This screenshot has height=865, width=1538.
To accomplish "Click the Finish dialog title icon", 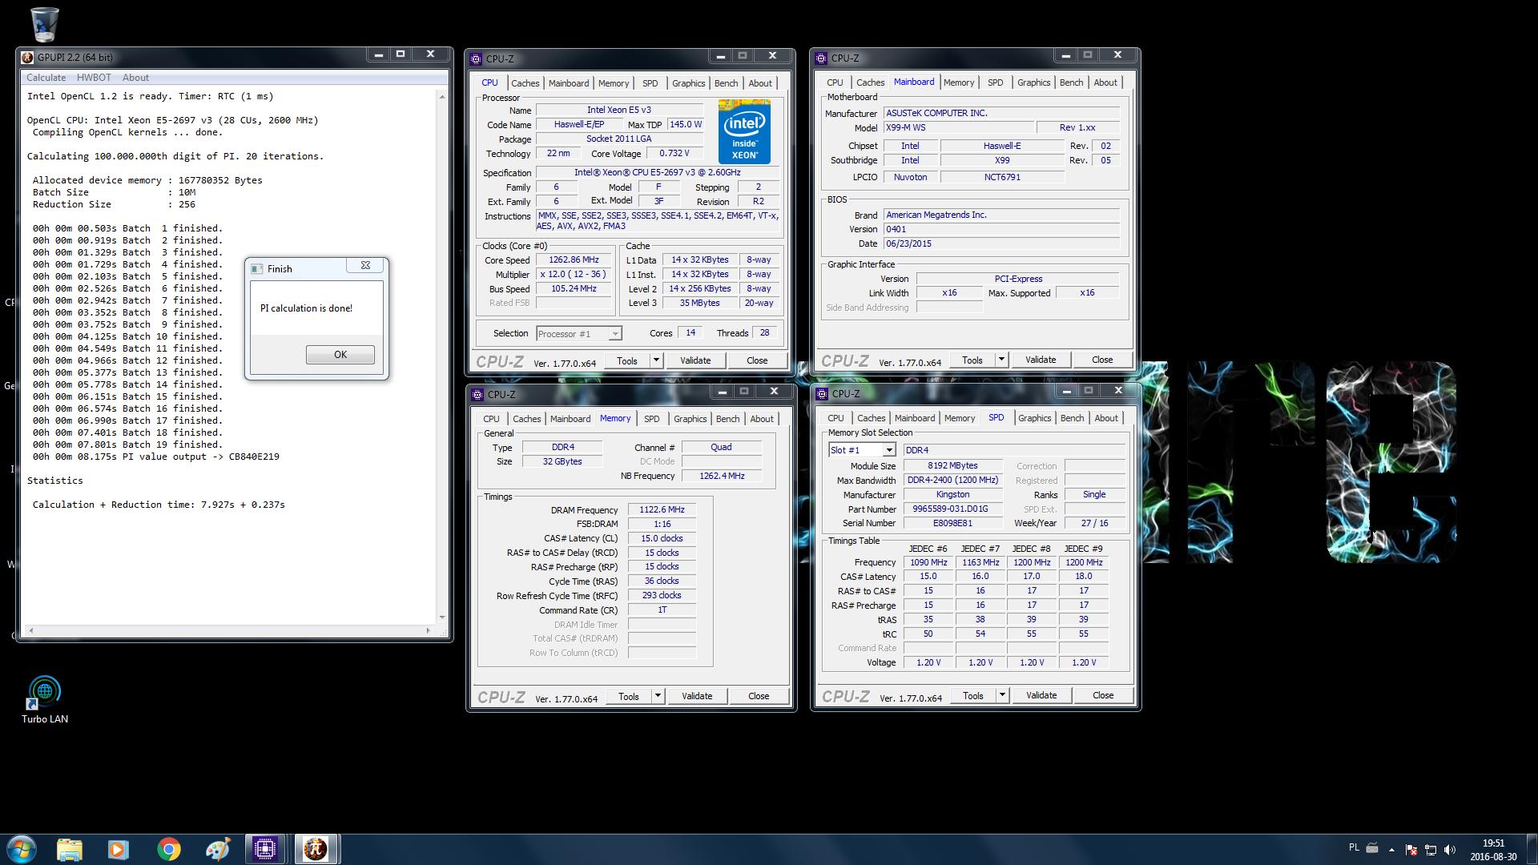I will point(257,269).
